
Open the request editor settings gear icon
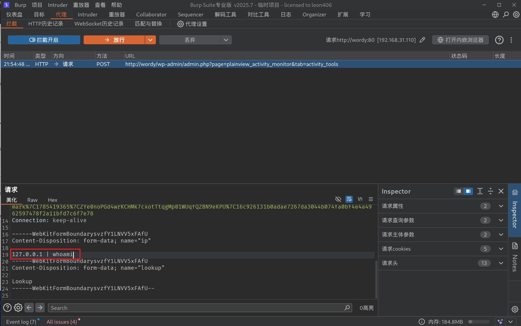tap(18, 308)
